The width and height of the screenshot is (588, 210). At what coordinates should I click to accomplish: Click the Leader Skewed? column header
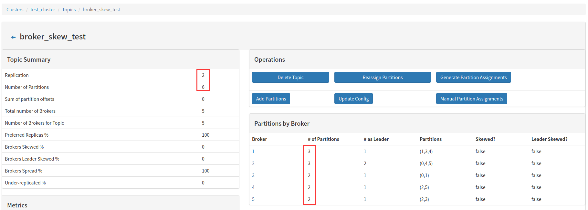point(549,139)
